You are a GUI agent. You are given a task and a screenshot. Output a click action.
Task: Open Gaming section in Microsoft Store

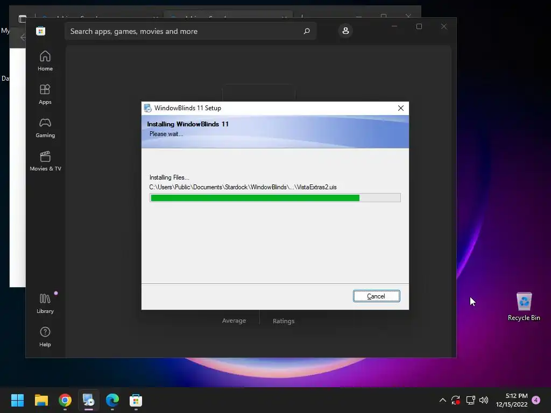[x=45, y=127]
